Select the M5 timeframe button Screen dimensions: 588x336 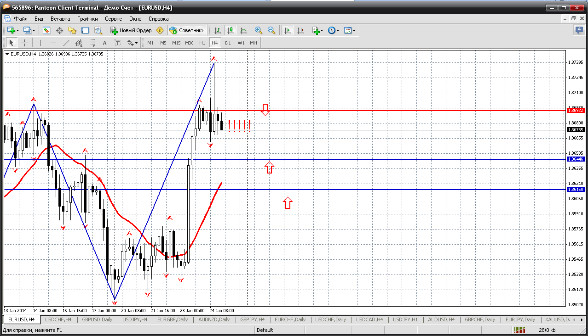163,43
